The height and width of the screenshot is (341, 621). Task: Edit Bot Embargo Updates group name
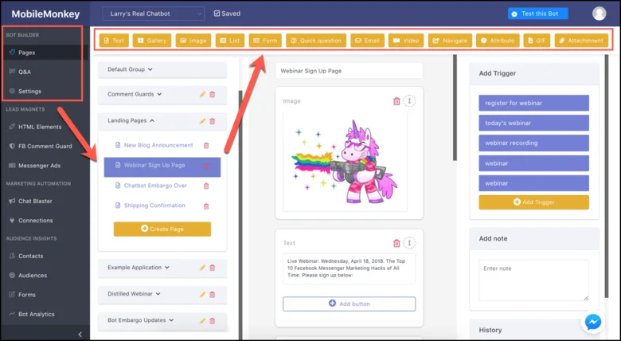(202, 320)
